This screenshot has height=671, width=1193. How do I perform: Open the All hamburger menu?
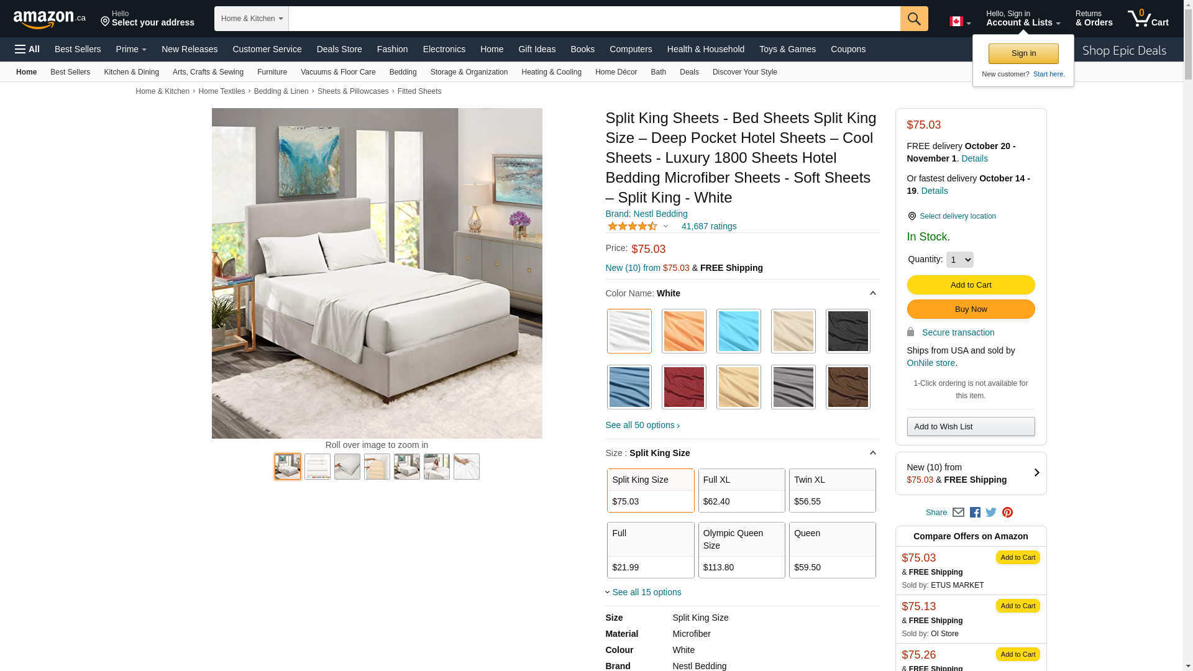click(27, 49)
